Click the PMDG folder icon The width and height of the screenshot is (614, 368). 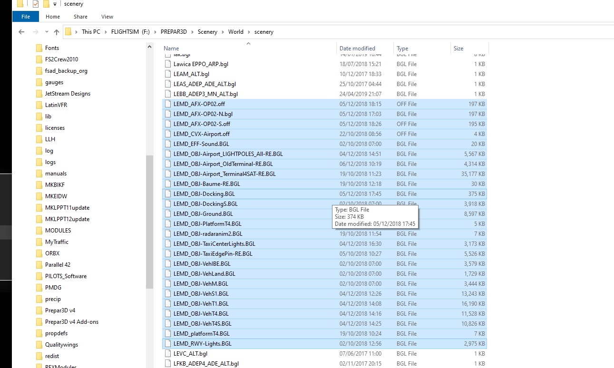pyautogui.click(x=39, y=288)
